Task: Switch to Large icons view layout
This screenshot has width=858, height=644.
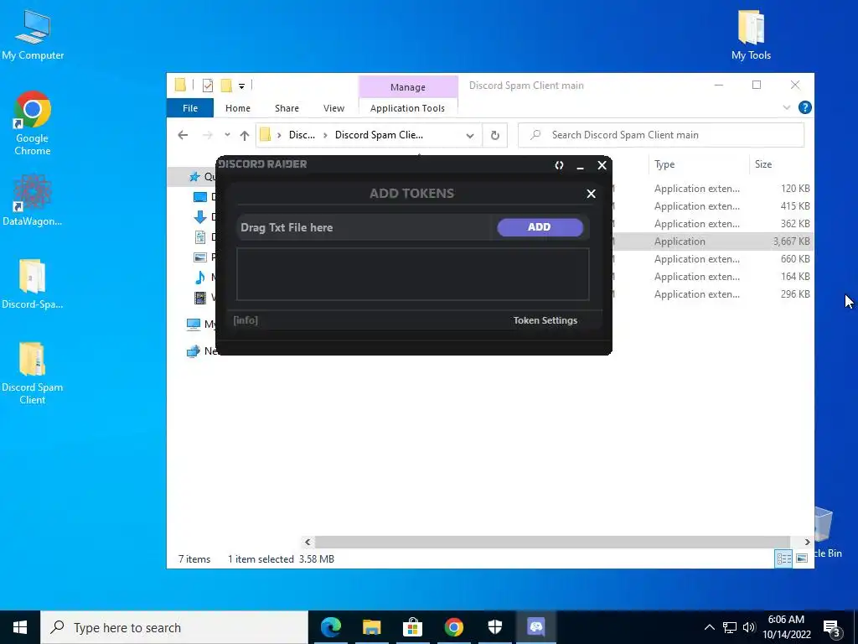Action: (x=802, y=558)
